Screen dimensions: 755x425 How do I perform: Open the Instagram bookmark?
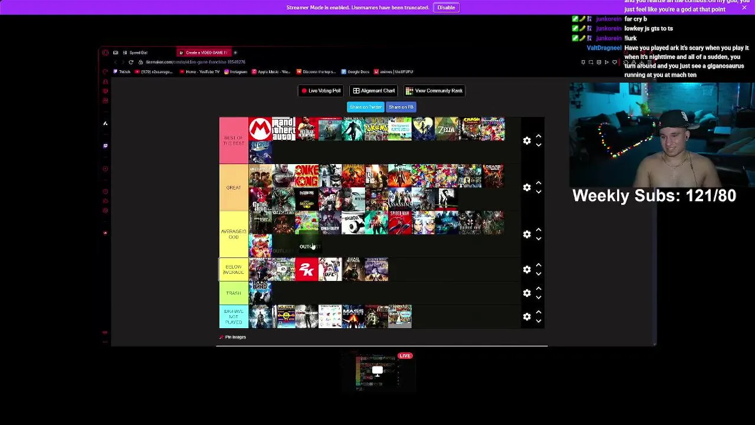pos(236,71)
